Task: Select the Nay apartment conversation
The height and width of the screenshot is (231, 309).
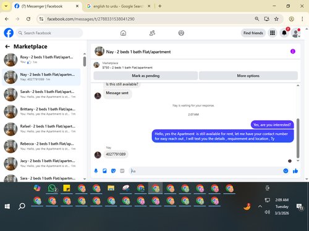Action: pyautogui.click(x=41, y=77)
